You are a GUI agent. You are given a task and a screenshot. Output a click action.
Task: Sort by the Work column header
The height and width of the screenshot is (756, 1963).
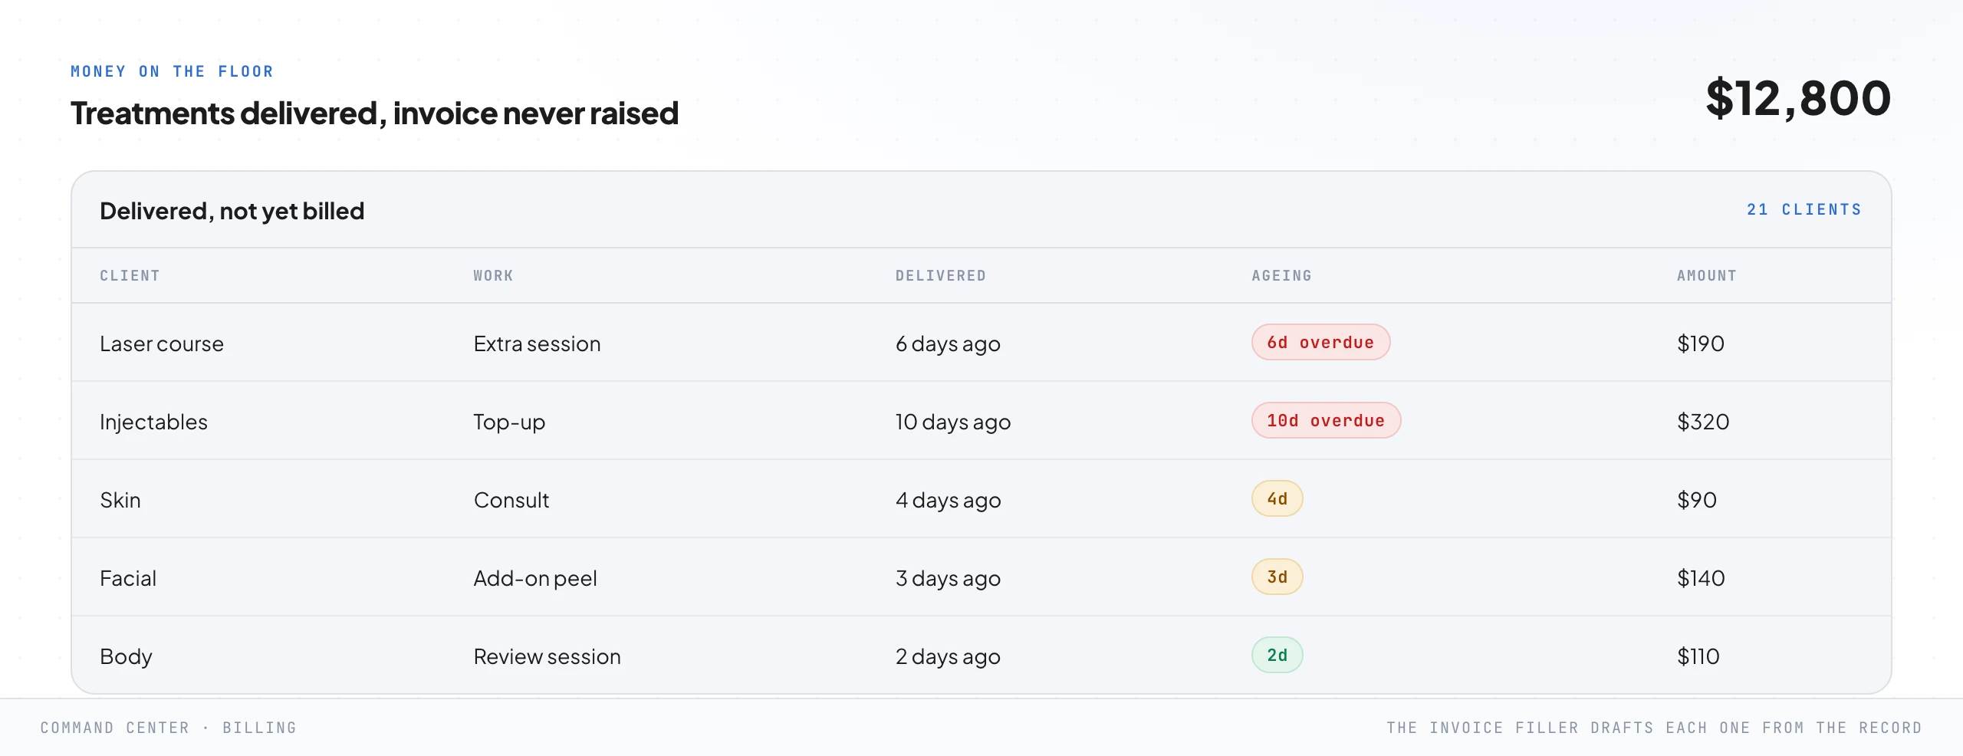(493, 276)
